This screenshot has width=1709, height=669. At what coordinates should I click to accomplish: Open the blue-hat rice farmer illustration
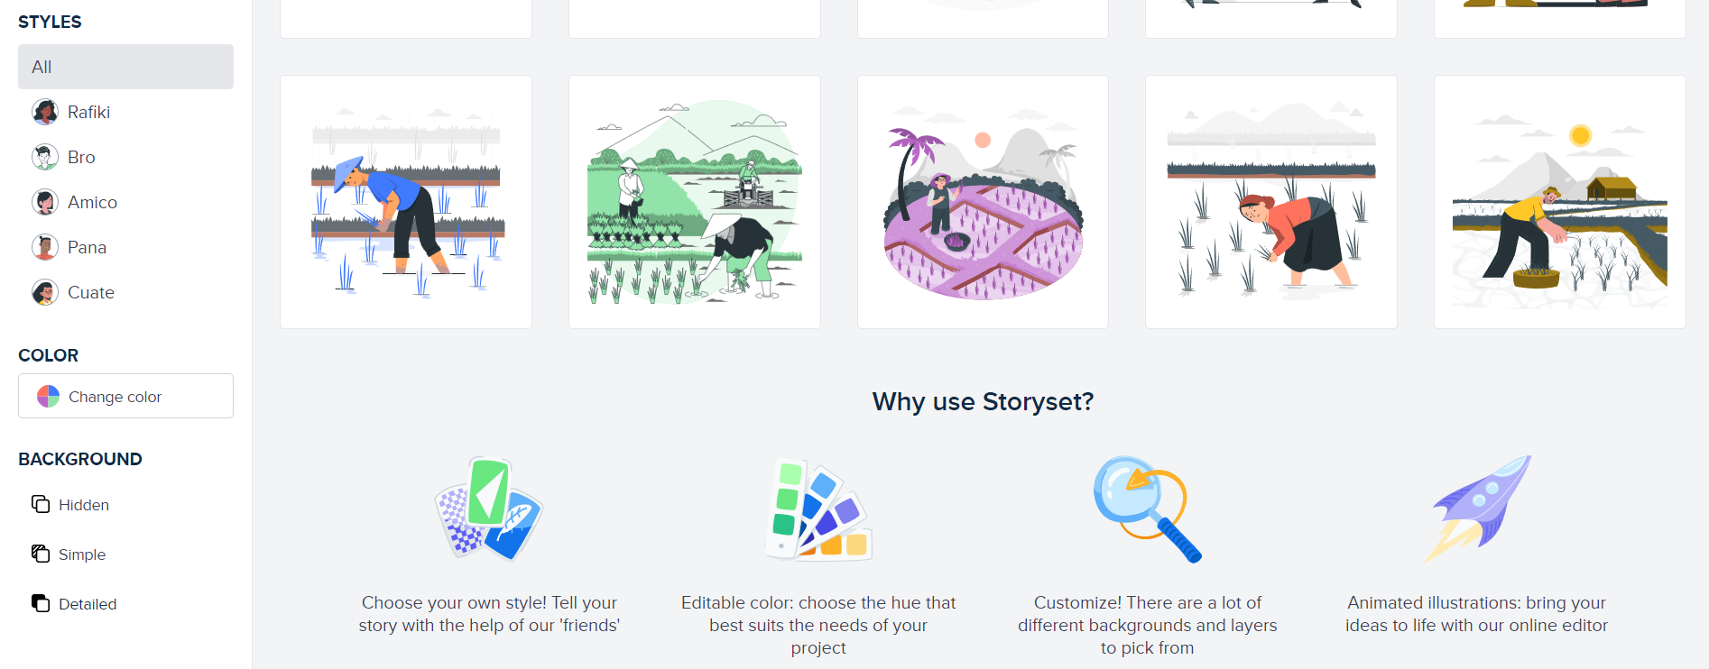pos(406,202)
